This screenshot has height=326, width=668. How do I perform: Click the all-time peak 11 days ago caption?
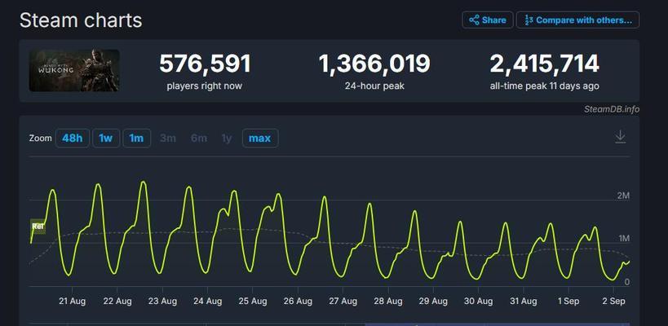545,86
